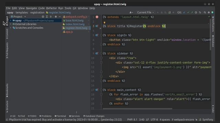Open the user profile dropdown in toolbar
Screen dimensions: 220x123
(x=131, y=12)
